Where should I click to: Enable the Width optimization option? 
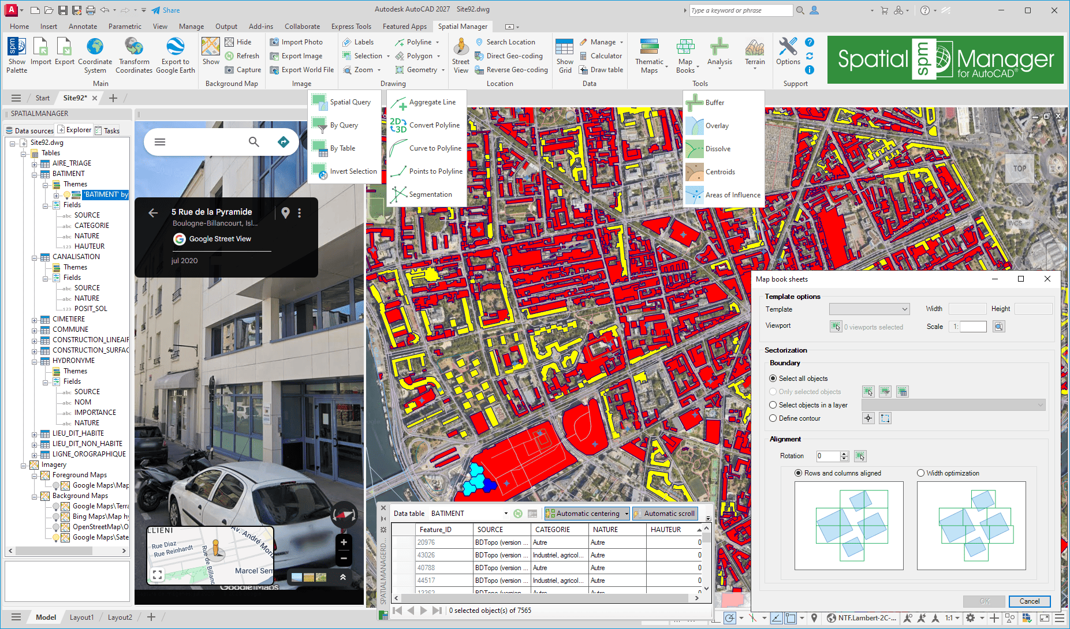[920, 473]
